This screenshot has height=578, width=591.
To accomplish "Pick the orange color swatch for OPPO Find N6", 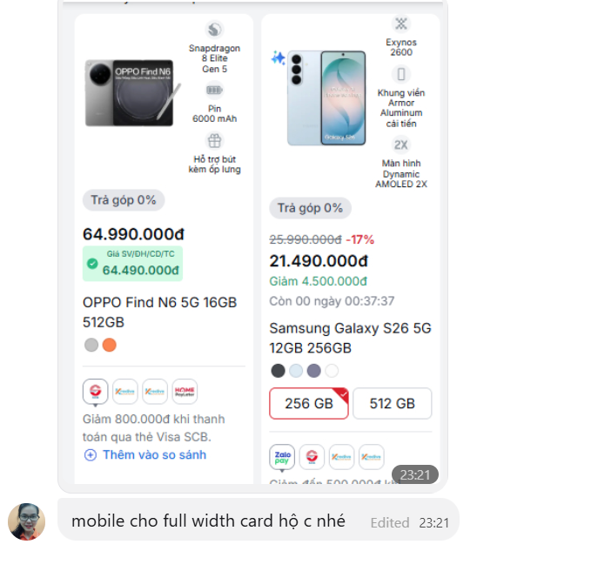I will (x=110, y=345).
